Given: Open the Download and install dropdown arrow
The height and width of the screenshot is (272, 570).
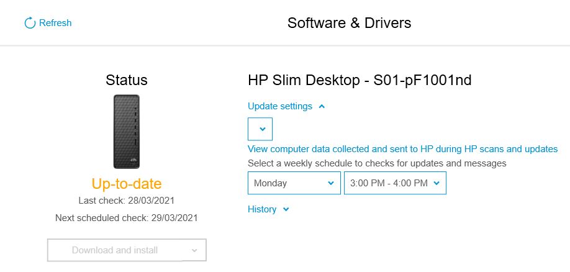Looking at the screenshot, I should [194, 250].
